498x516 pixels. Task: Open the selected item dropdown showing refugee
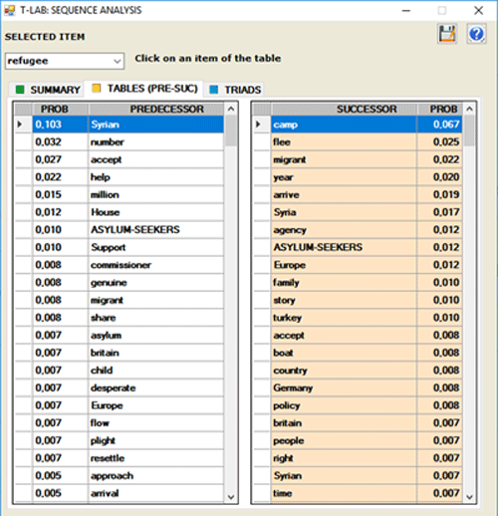(x=65, y=61)
